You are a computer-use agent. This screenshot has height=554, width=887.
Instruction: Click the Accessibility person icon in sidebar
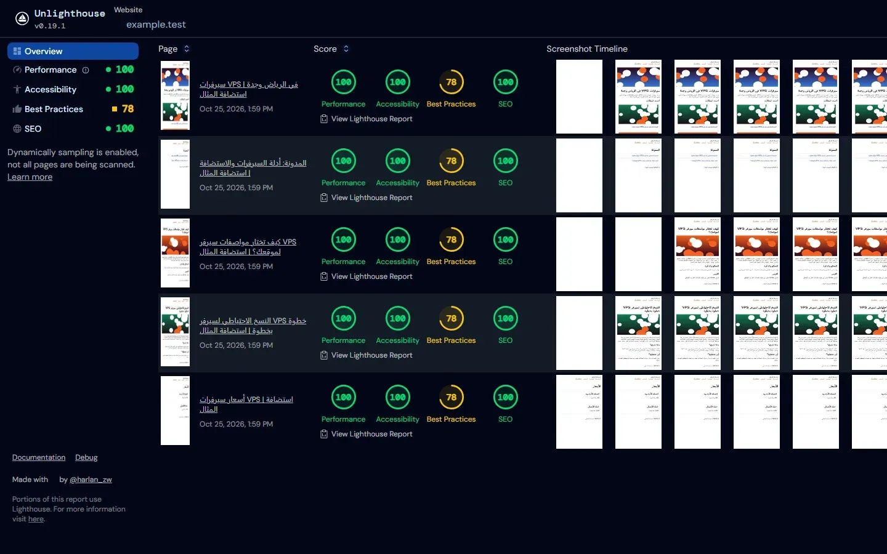pyautogui.click(x=17, y=89)
